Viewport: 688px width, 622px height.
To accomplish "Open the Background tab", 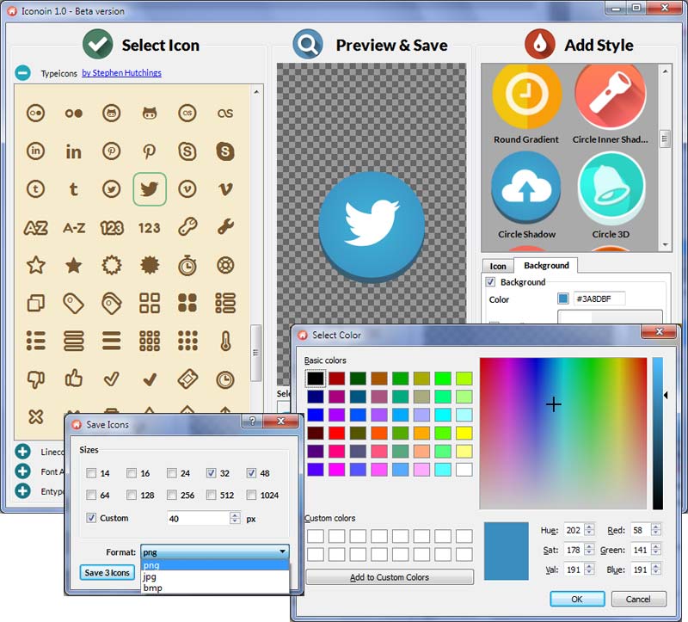I will [545, 266].
